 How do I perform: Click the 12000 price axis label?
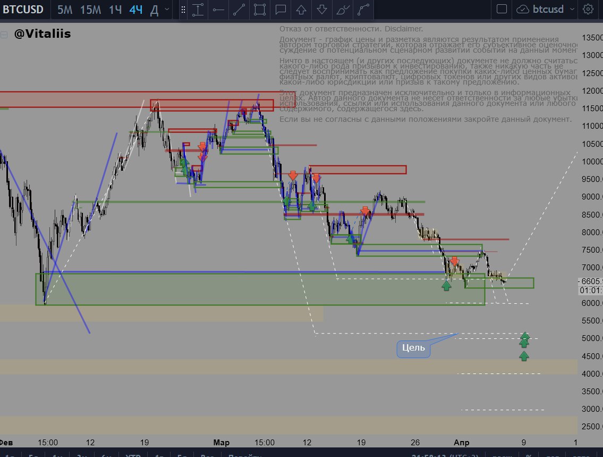pos(592,91)
